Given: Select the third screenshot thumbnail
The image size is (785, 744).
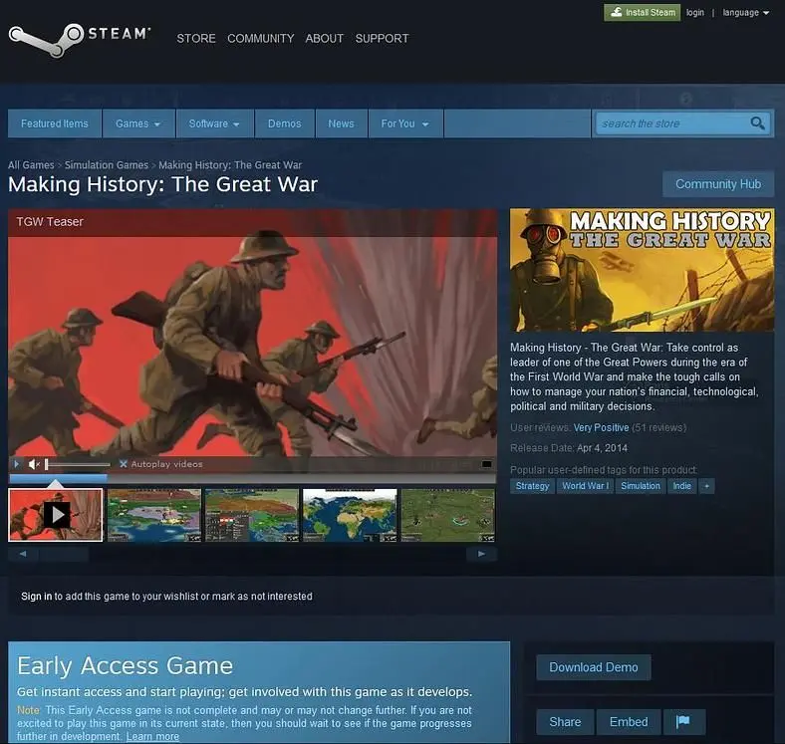Looking at the screenshot, I should (x=252, y=515).
